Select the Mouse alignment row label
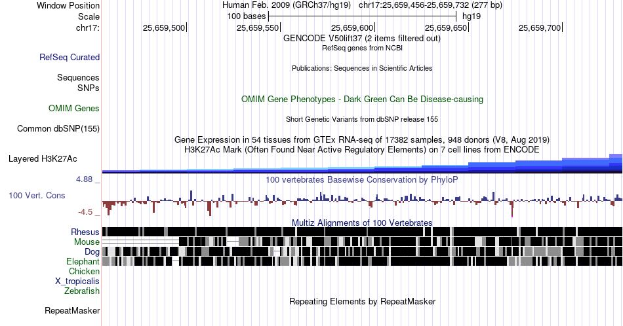Image resolution: width=623 pixels, height=326 pixels. coord(87,242)
